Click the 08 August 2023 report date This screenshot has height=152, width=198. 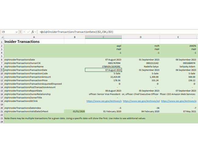pos(104,91)
